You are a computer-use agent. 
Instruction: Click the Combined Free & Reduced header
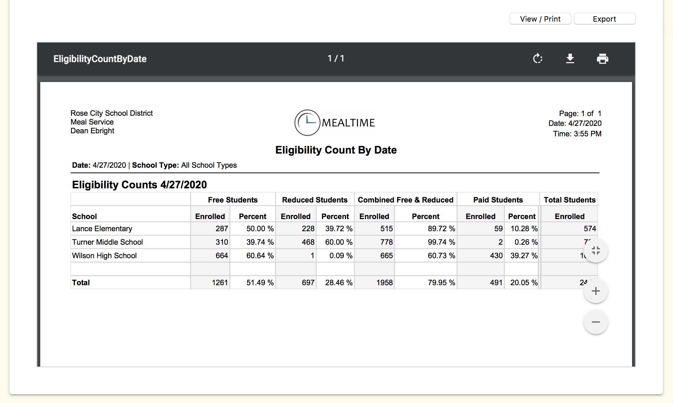(405, 200)
